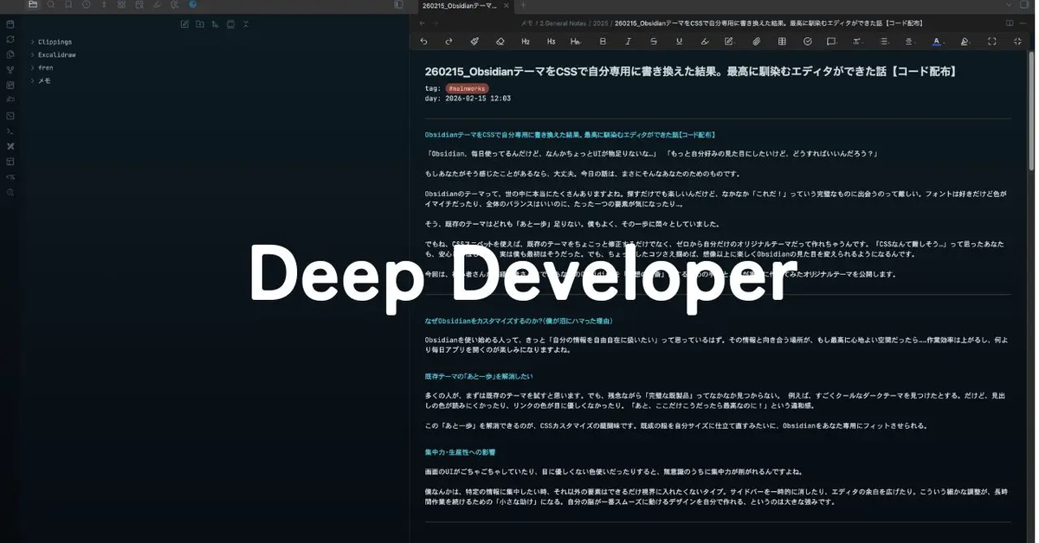The height and width of the screenshot is (543, 1039).
Task: Toggle highlight marker in toolbar
Action: [x=705, y=41]
